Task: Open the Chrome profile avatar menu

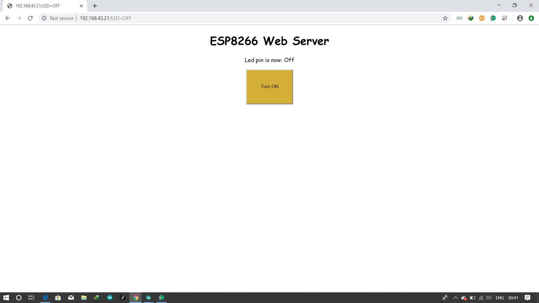Action: coord(520,18)
